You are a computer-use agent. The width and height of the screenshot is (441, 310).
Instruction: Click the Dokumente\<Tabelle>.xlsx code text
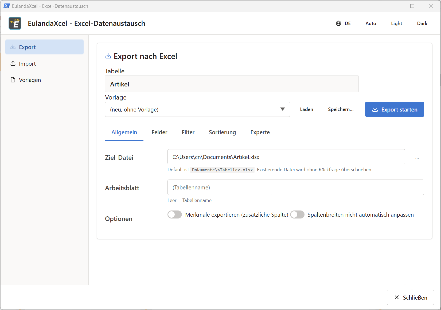pyautogui.click(x=222, y=170)
